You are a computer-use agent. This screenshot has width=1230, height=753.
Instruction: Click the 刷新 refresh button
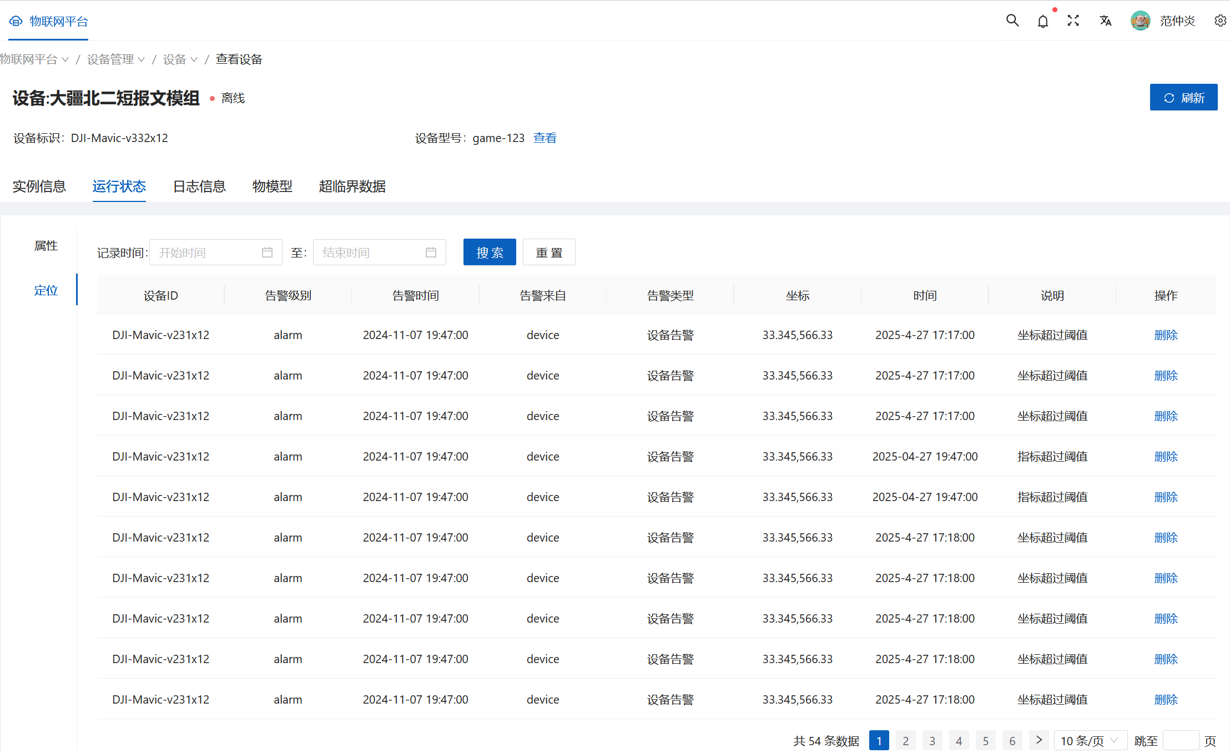(x=1183, y=98)
